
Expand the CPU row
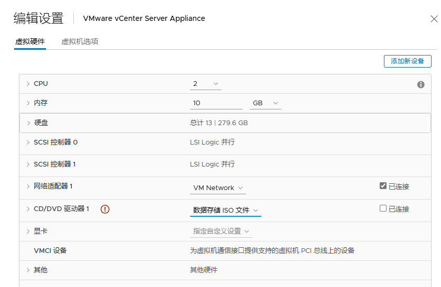click(x=28, y=84)
